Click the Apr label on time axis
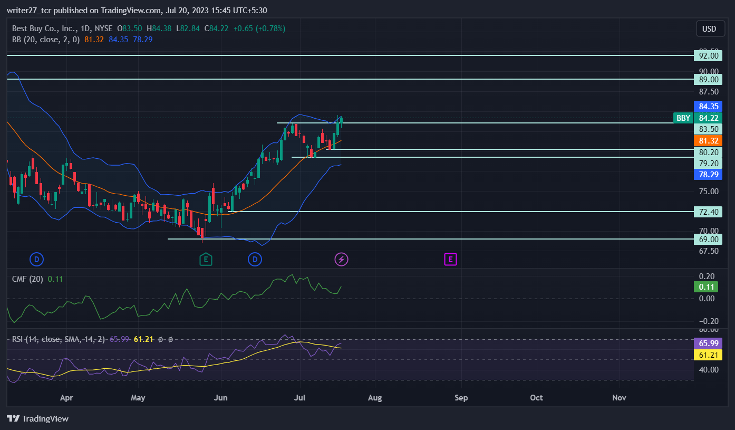Image resolution: width=735 pixels, height=430 pixels. click(x=66, y=398)
